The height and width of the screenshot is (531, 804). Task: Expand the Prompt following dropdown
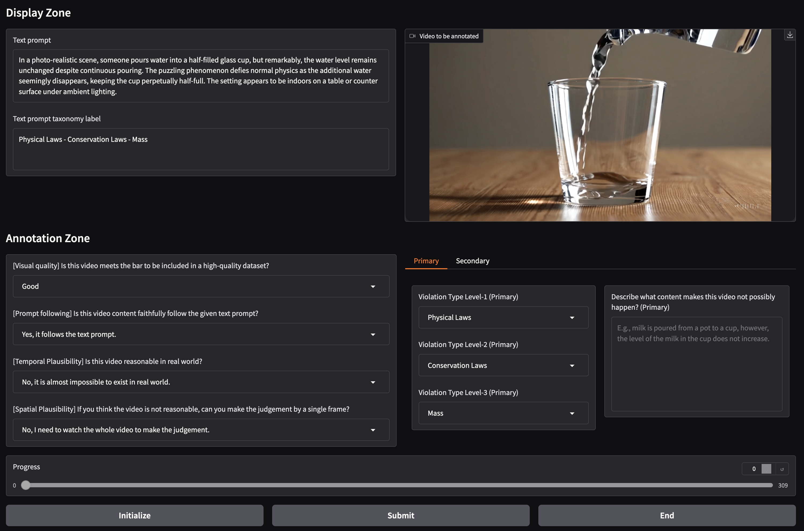pyautogui.click(x=373, y=334)
